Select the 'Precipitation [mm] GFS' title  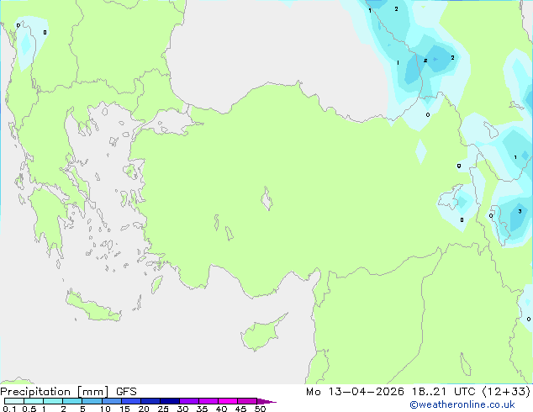(68, 392)
